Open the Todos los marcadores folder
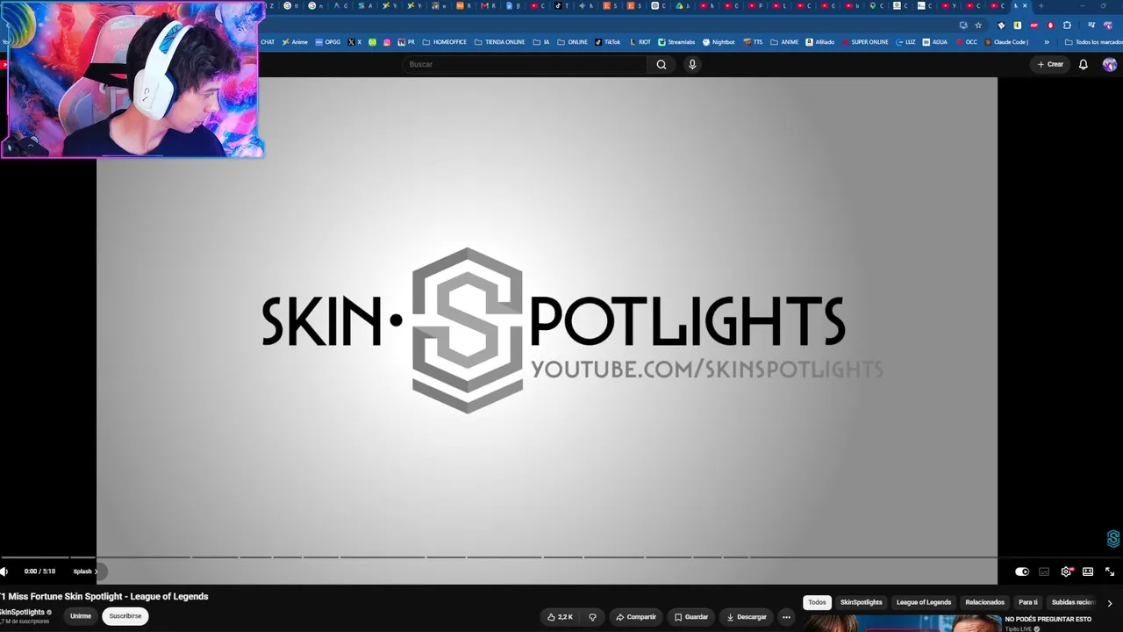The width and height of the screenshot is (1123, 632). 1093,42
